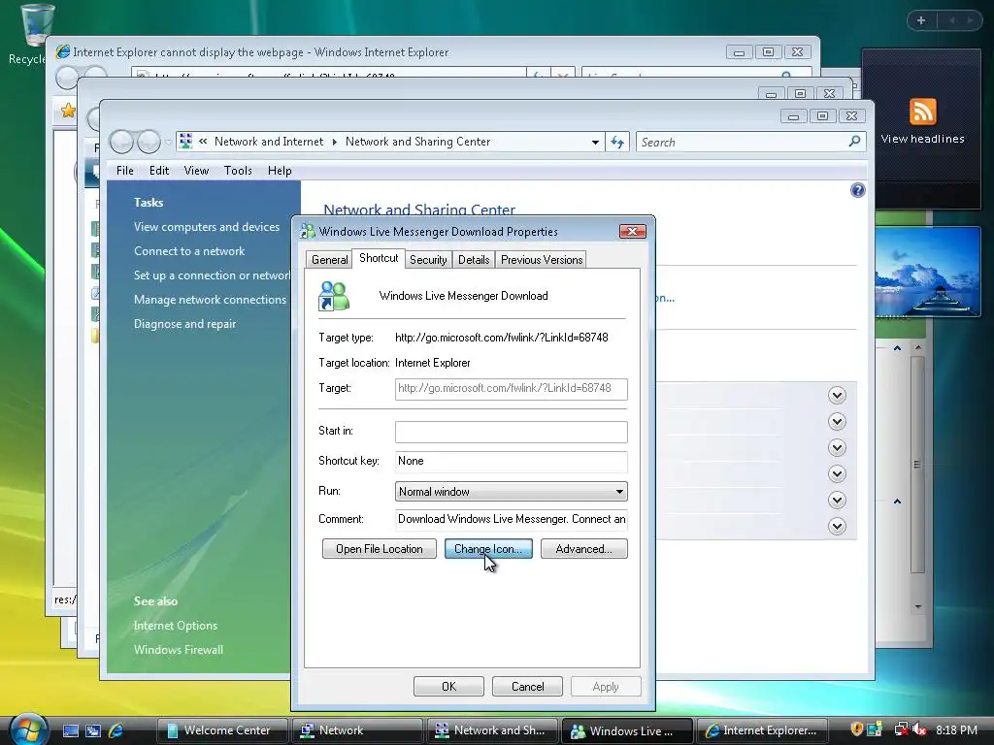Expand the fifth sharing setting chevron
Image resolution: width=994 pixels, height=745 pixels.
pos(837,500)
